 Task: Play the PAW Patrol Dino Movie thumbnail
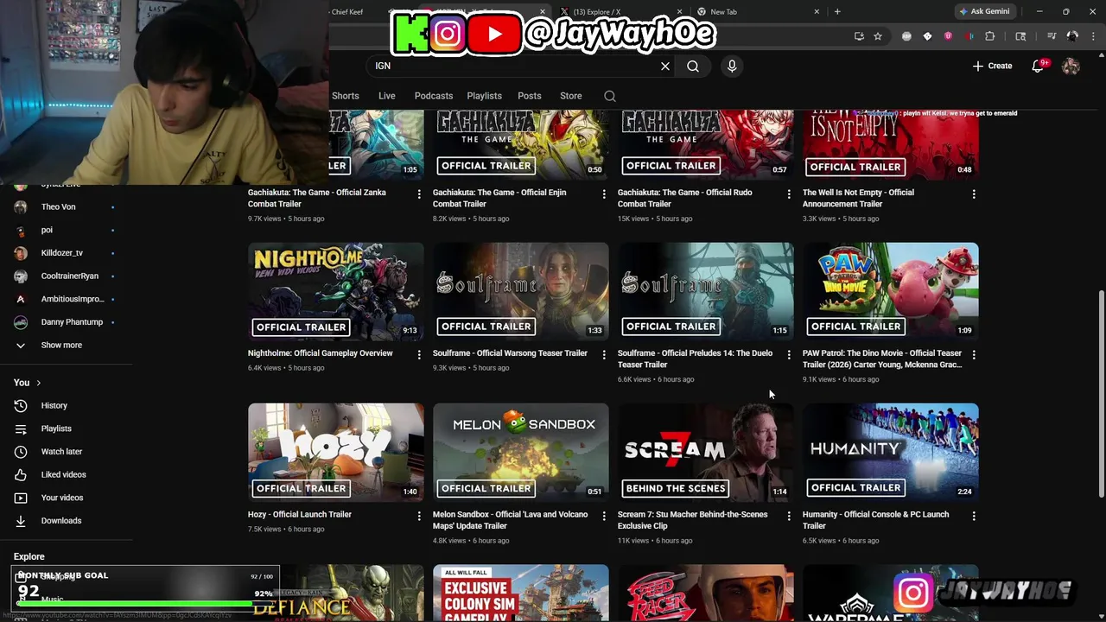pos(891,292)
